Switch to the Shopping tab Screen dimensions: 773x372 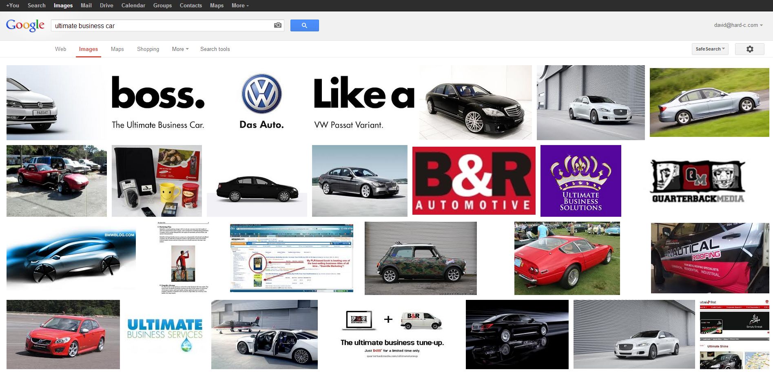(148, 49)
